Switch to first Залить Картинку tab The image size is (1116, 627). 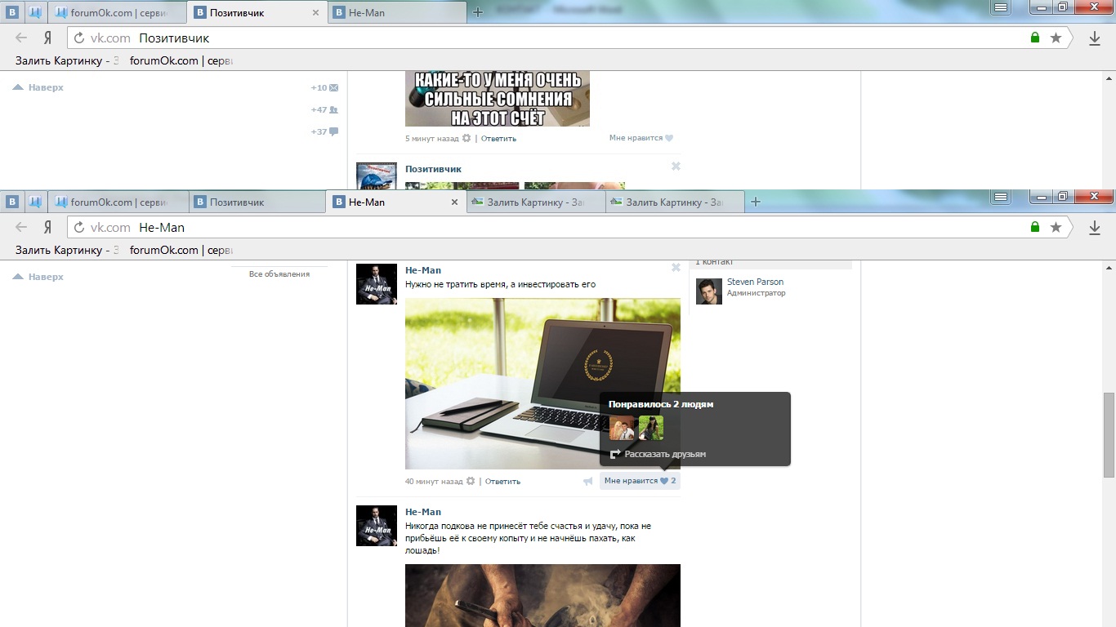pyautogui.click(x=536, y=202)
